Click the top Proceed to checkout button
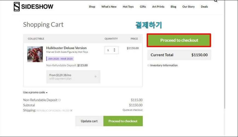Screen dimensions: 238x137 [x=179, y=40]
